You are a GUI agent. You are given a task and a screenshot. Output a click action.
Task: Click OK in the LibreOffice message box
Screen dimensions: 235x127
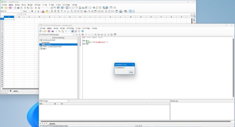pyautogui.click(x=131, y=72)
